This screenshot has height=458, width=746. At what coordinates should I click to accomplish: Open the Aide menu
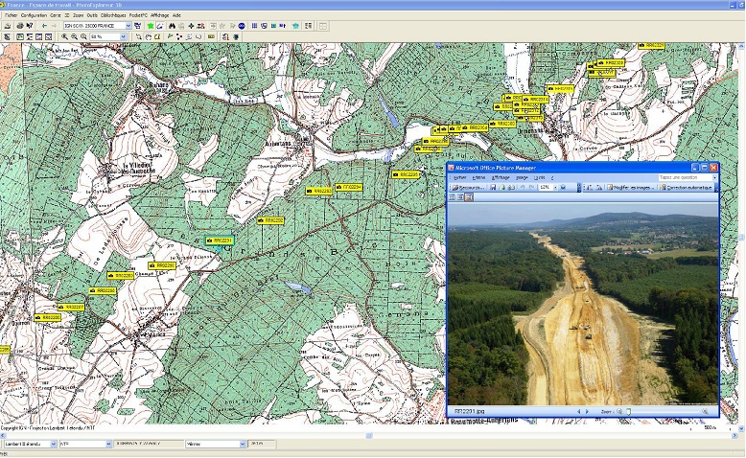point(176,15)
